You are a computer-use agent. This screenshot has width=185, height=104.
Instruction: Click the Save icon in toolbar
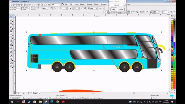16,5
